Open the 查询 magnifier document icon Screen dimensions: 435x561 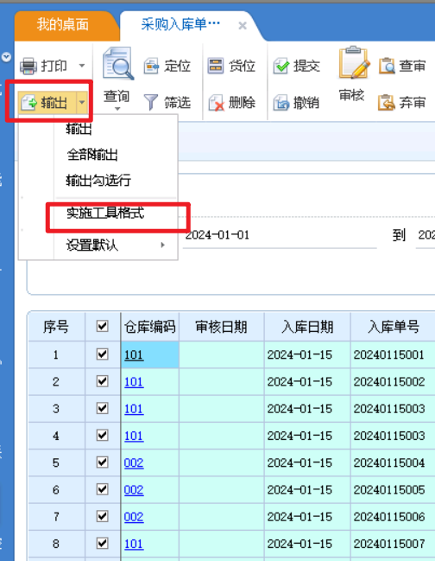[x=118, y=64]
